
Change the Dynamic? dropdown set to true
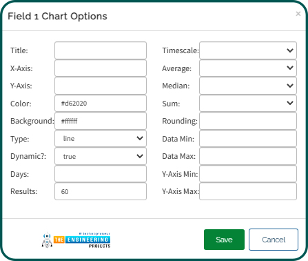[101, 156]
